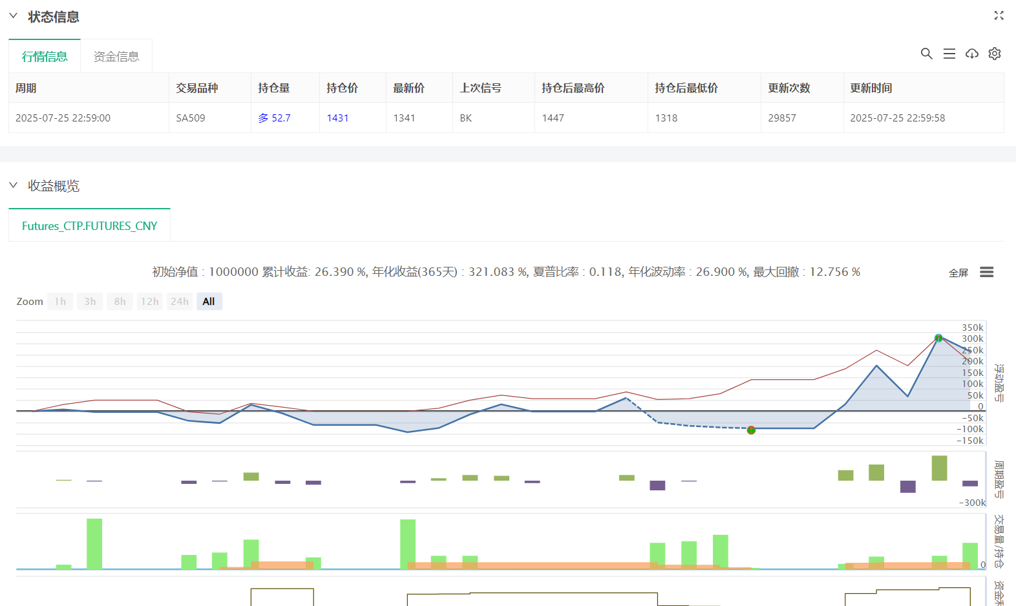1016x606 pixels.
Task: Click the 交易品种 column header
Action: pos(210,88)
